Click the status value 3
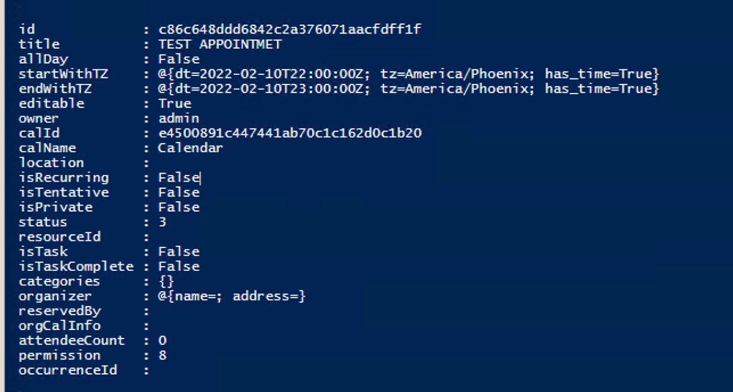This screenshot has width=733, height=392. click(162, 222)
